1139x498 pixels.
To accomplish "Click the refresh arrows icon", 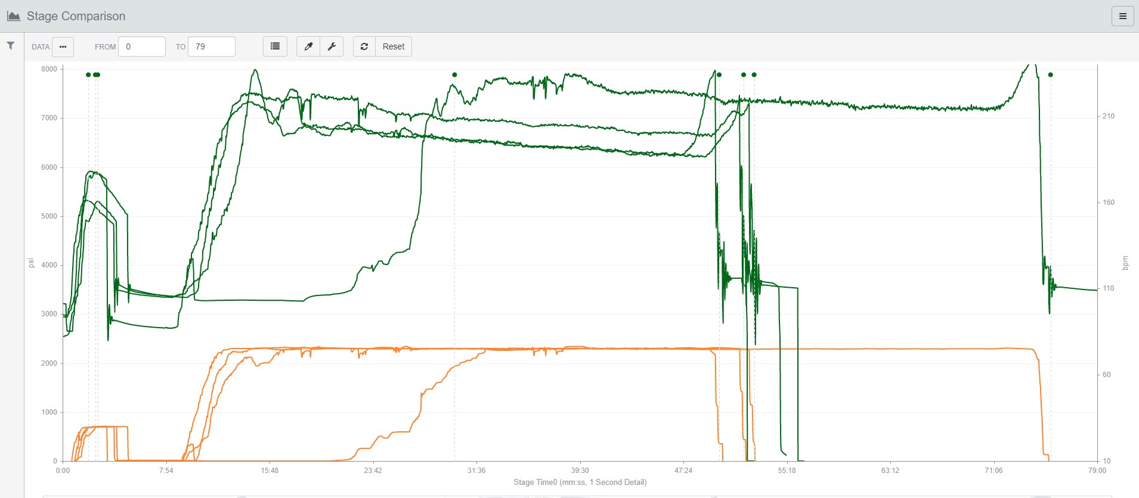I will (x=364, y=46).
